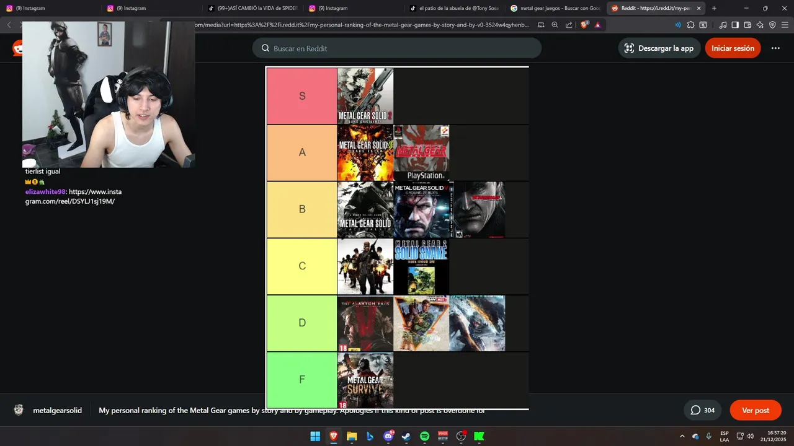Click elizawhite98 username in chat
The height and width of the screenshot is (446, 794).
(45, 191)
